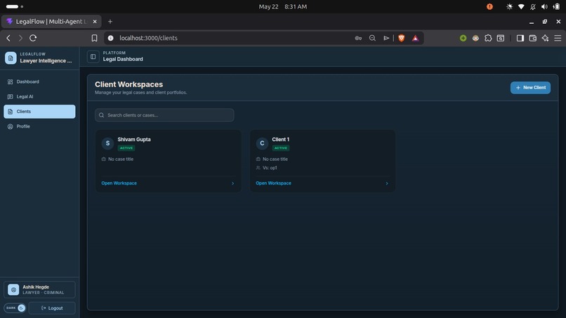Focus the Search clients or cases field
Image resolution: width=566 pixels, height=318 pixels.
(x=164, y=115)
